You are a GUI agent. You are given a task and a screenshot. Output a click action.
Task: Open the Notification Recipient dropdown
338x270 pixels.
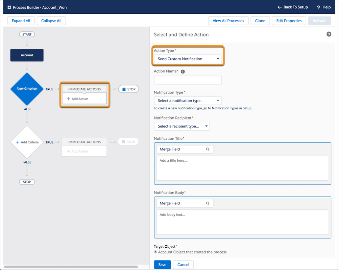coord(182,126)
